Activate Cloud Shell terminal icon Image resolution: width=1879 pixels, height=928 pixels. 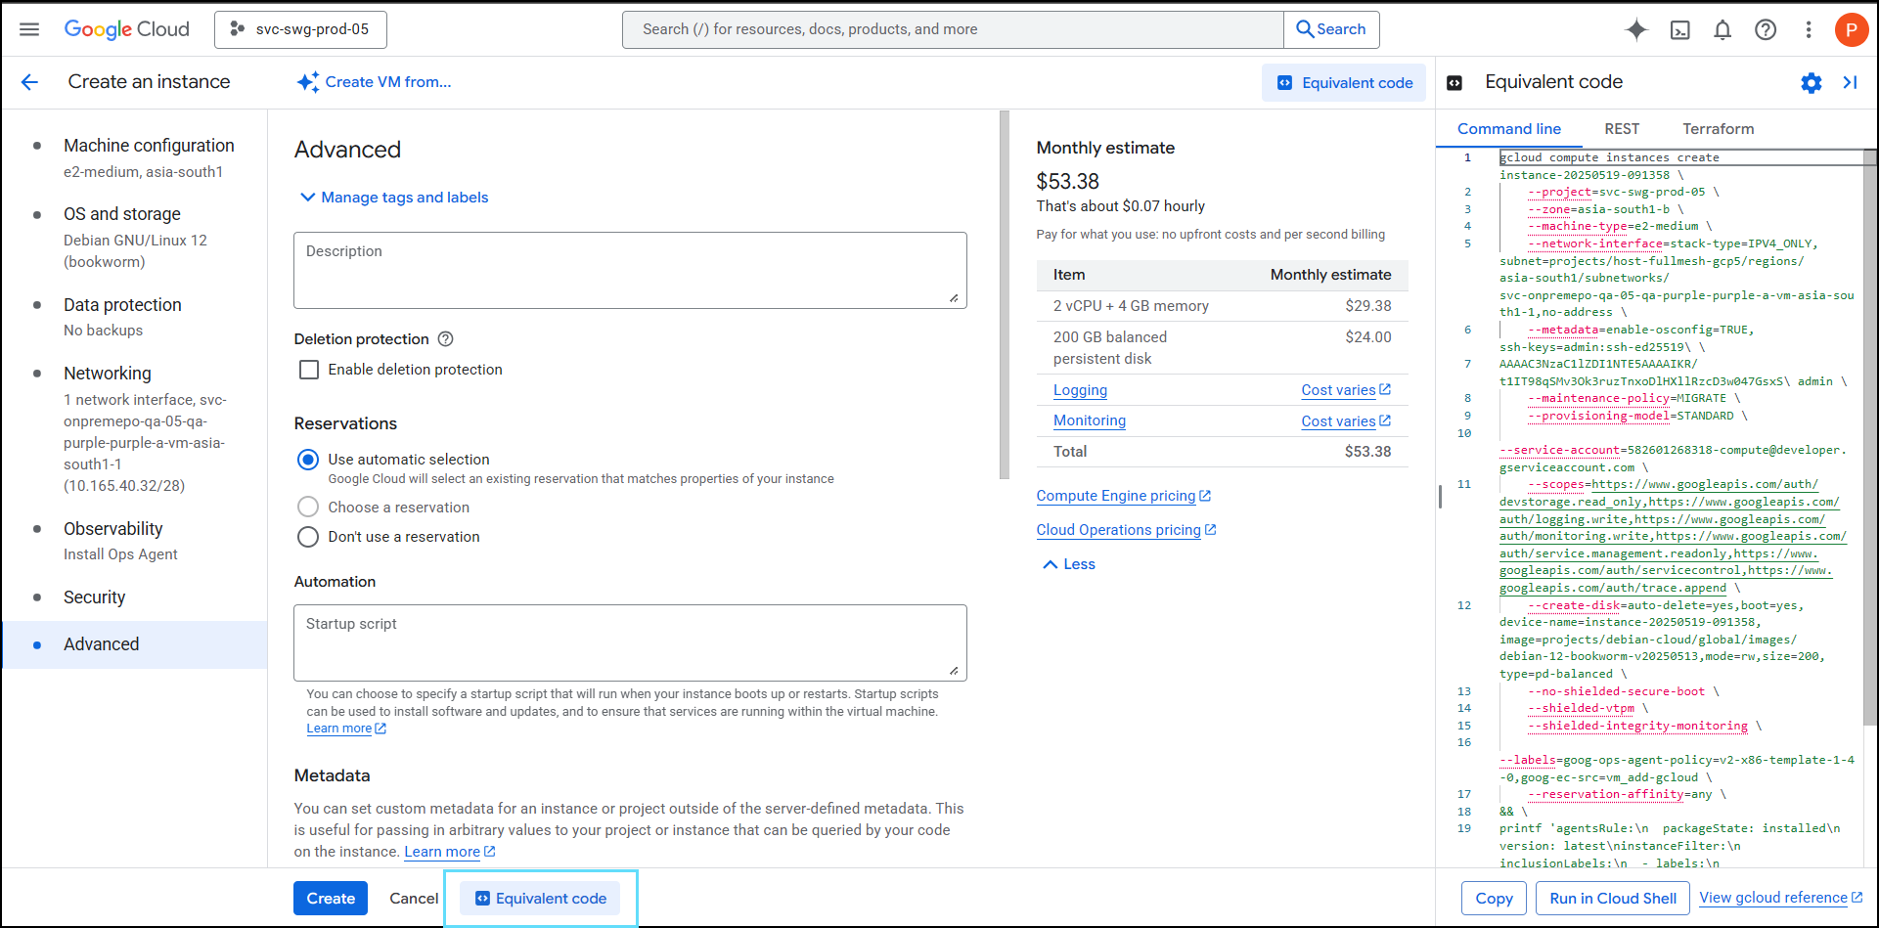(1679, 29)
